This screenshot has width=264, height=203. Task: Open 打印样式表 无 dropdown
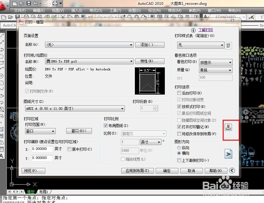201,45
